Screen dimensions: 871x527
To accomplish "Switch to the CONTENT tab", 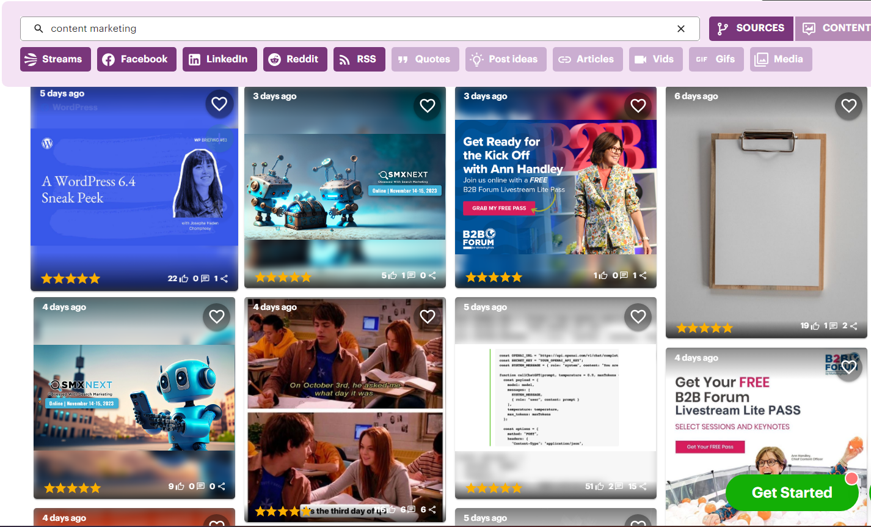I will tap(833, 28).
